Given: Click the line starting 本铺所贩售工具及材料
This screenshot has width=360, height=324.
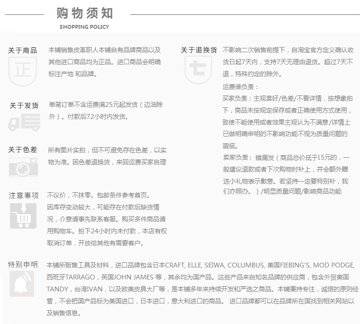Looking at the screenshot, I should pos(201,266).
